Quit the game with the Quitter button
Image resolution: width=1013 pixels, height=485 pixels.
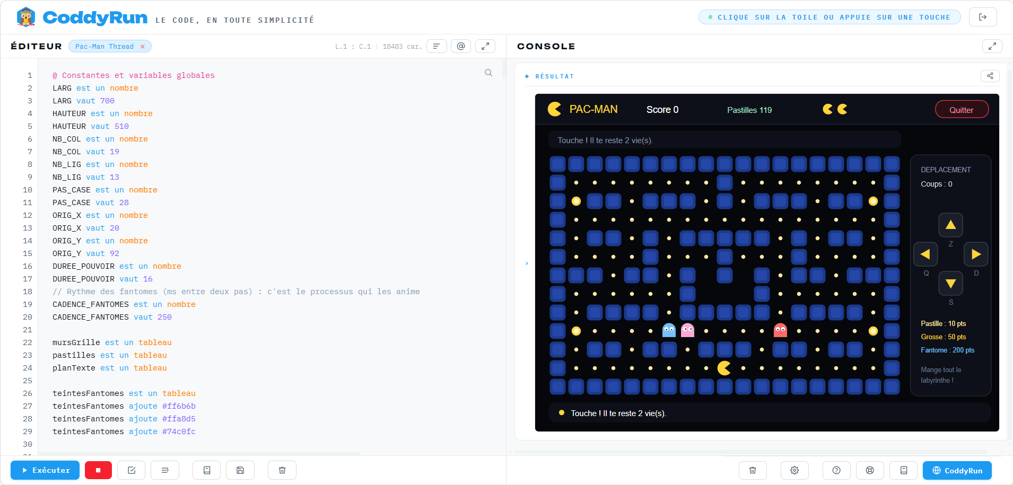coord(962,110)
